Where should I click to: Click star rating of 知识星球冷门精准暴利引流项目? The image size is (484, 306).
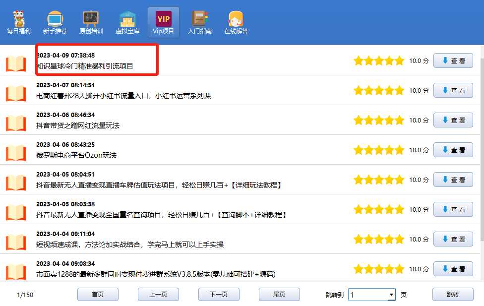(x=379, y=61)
